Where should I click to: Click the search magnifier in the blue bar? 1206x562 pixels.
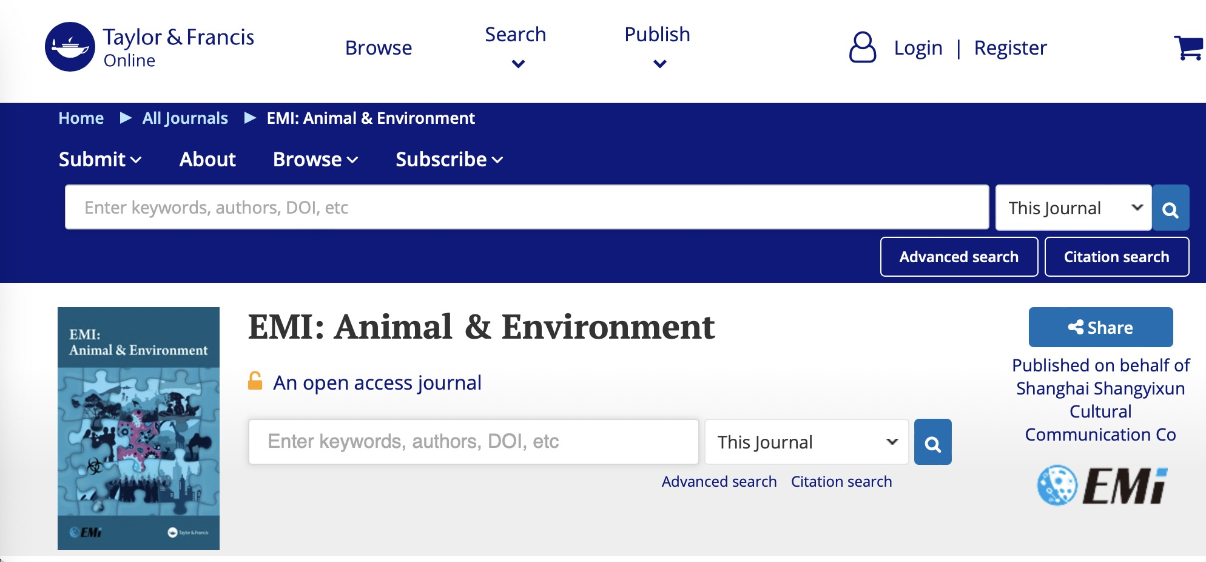tap(1170, 208)
